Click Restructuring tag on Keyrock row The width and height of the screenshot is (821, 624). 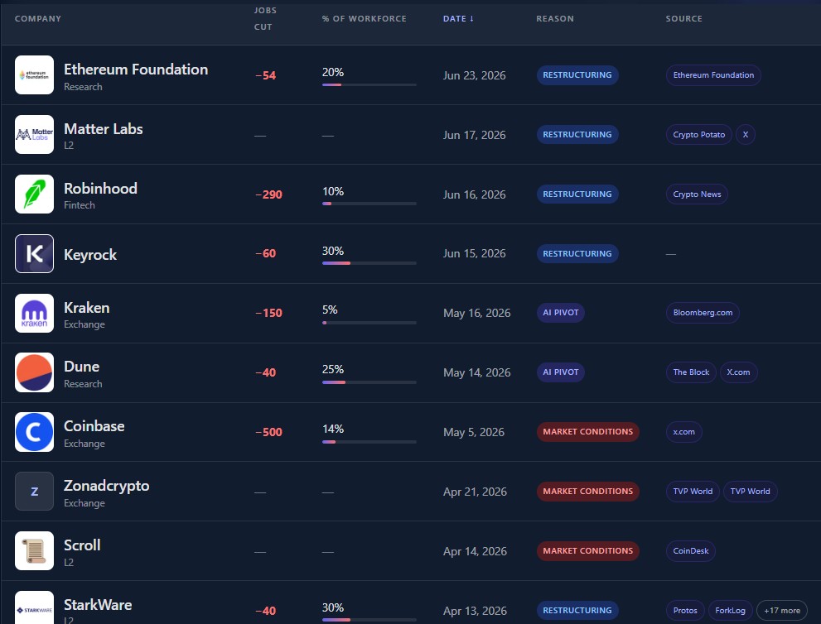[577, 254]
